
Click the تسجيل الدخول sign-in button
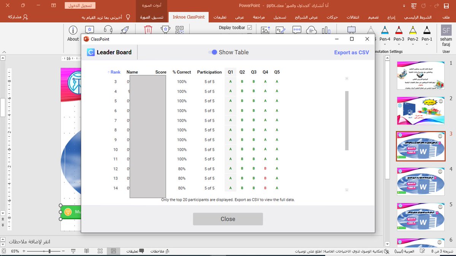point(80,6)
